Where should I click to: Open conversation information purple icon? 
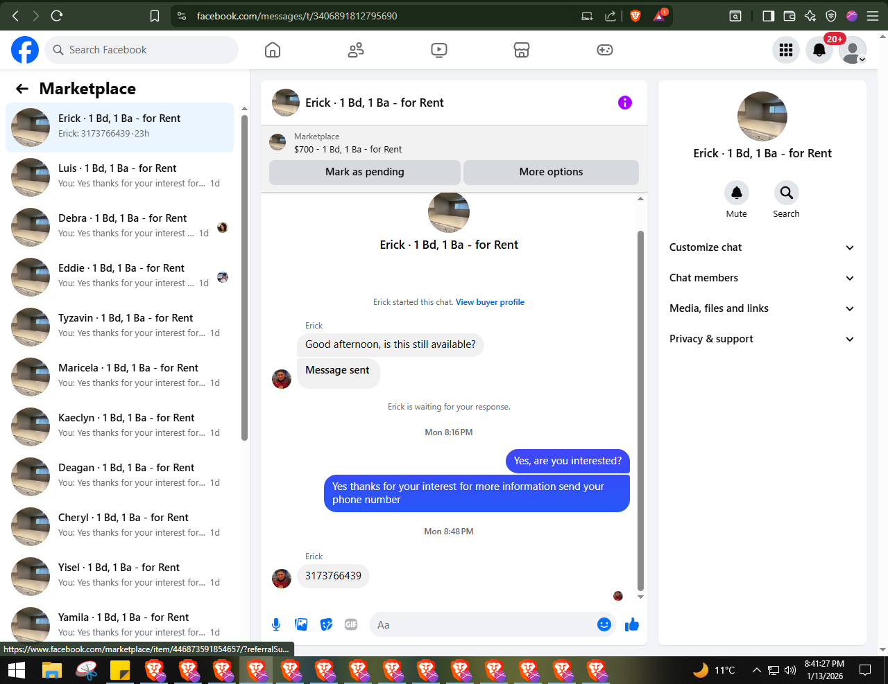(625, 103)
